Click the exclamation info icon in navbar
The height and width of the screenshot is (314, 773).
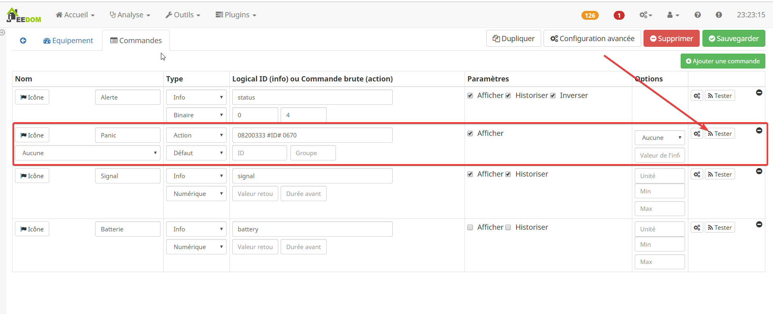(719, 15)
